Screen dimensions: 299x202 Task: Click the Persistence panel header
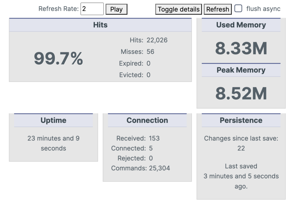pyautogui.click(x=241, y=120)
